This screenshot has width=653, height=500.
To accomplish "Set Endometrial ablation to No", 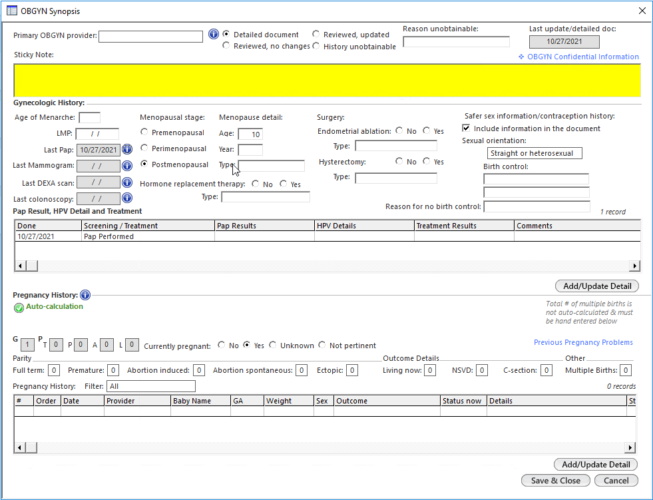I will 399,130.
